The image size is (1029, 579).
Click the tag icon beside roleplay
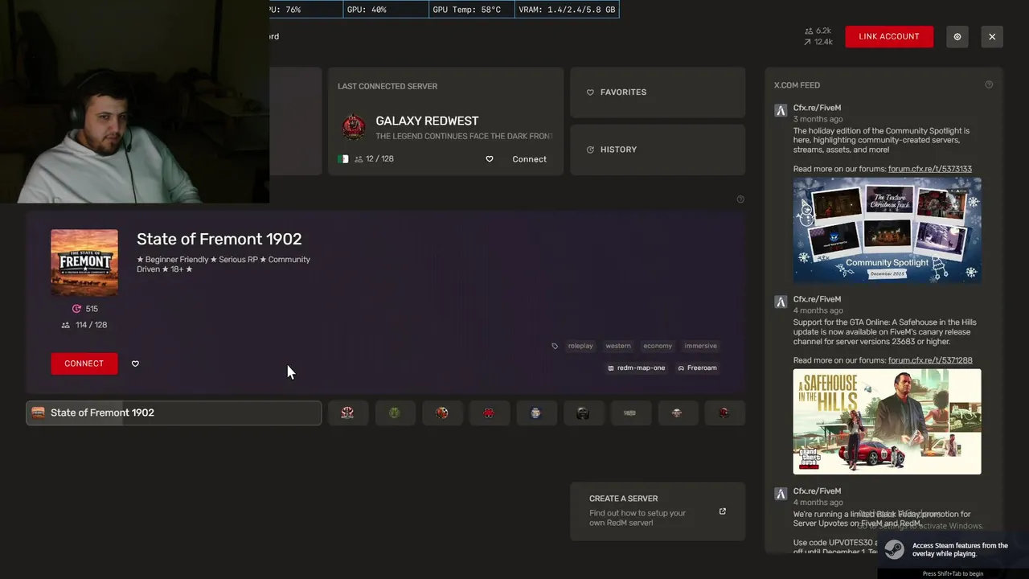(x=555, y=346)
